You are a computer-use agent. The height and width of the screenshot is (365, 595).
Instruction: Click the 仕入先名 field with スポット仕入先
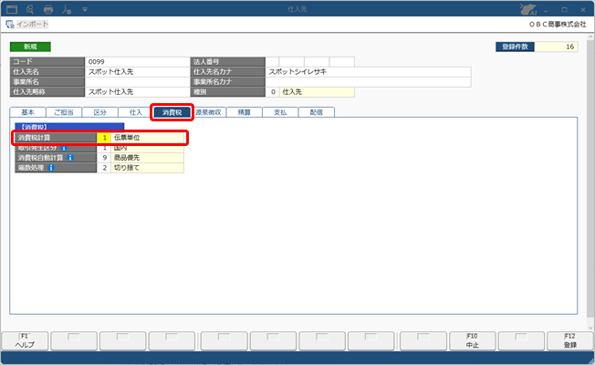point(137,72)
